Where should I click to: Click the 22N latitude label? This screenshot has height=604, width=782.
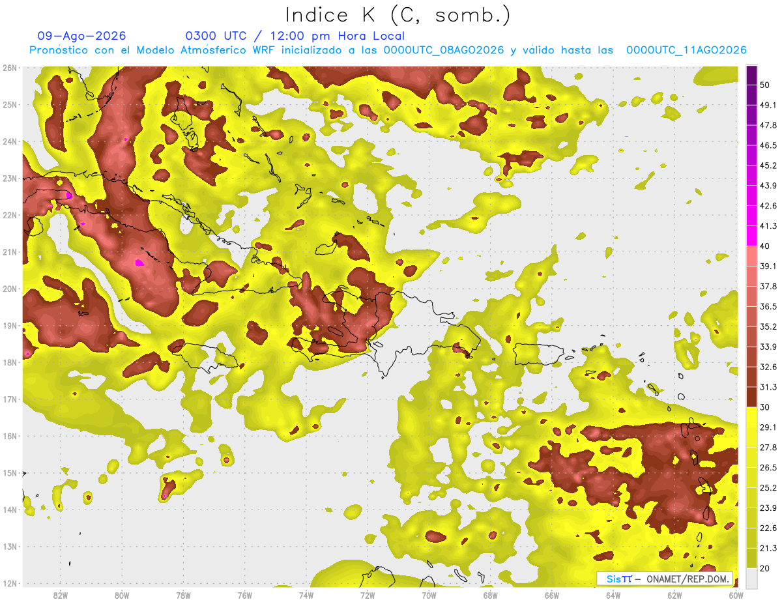(x=10, y=215)
